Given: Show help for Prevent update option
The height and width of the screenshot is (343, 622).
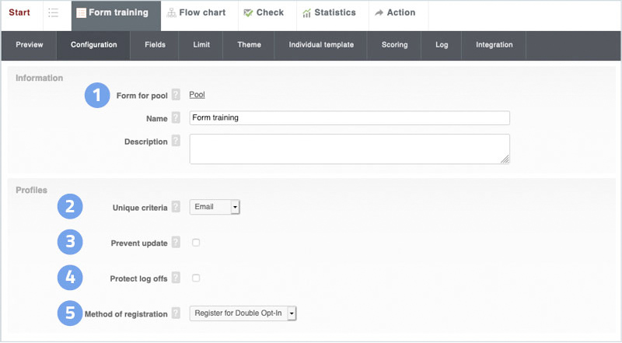Looking at the screenshot, I should (176, 243).
